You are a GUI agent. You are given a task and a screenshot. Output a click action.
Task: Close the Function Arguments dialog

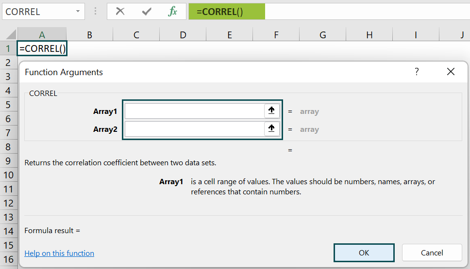pos(451,72)
